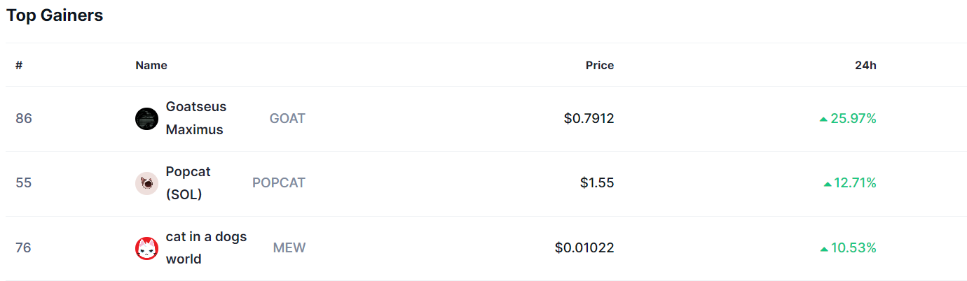The width and height of the screenshot is (967, 281).
Task: Click the $0.7912 price value
Action: click(589, 119)
